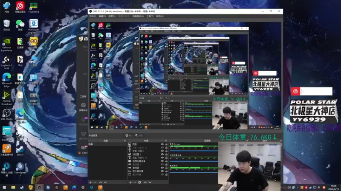Show the 窗口采集 source
This screenshot has width=341, height=191.
pos(162,174)
